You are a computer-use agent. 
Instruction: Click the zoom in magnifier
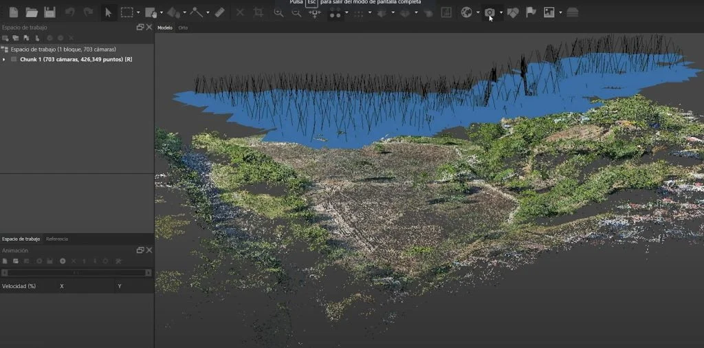pyautogui.click(x=278, y=12)
